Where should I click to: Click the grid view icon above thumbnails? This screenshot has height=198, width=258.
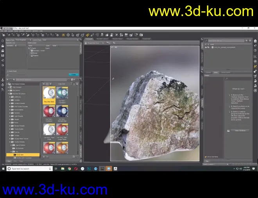74,84
